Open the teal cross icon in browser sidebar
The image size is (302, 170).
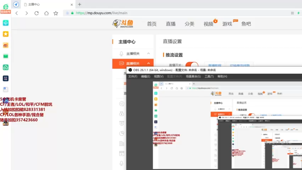click(6, 23)
